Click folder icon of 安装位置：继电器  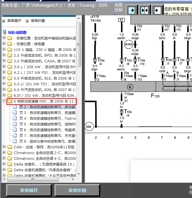coord(10,44)
